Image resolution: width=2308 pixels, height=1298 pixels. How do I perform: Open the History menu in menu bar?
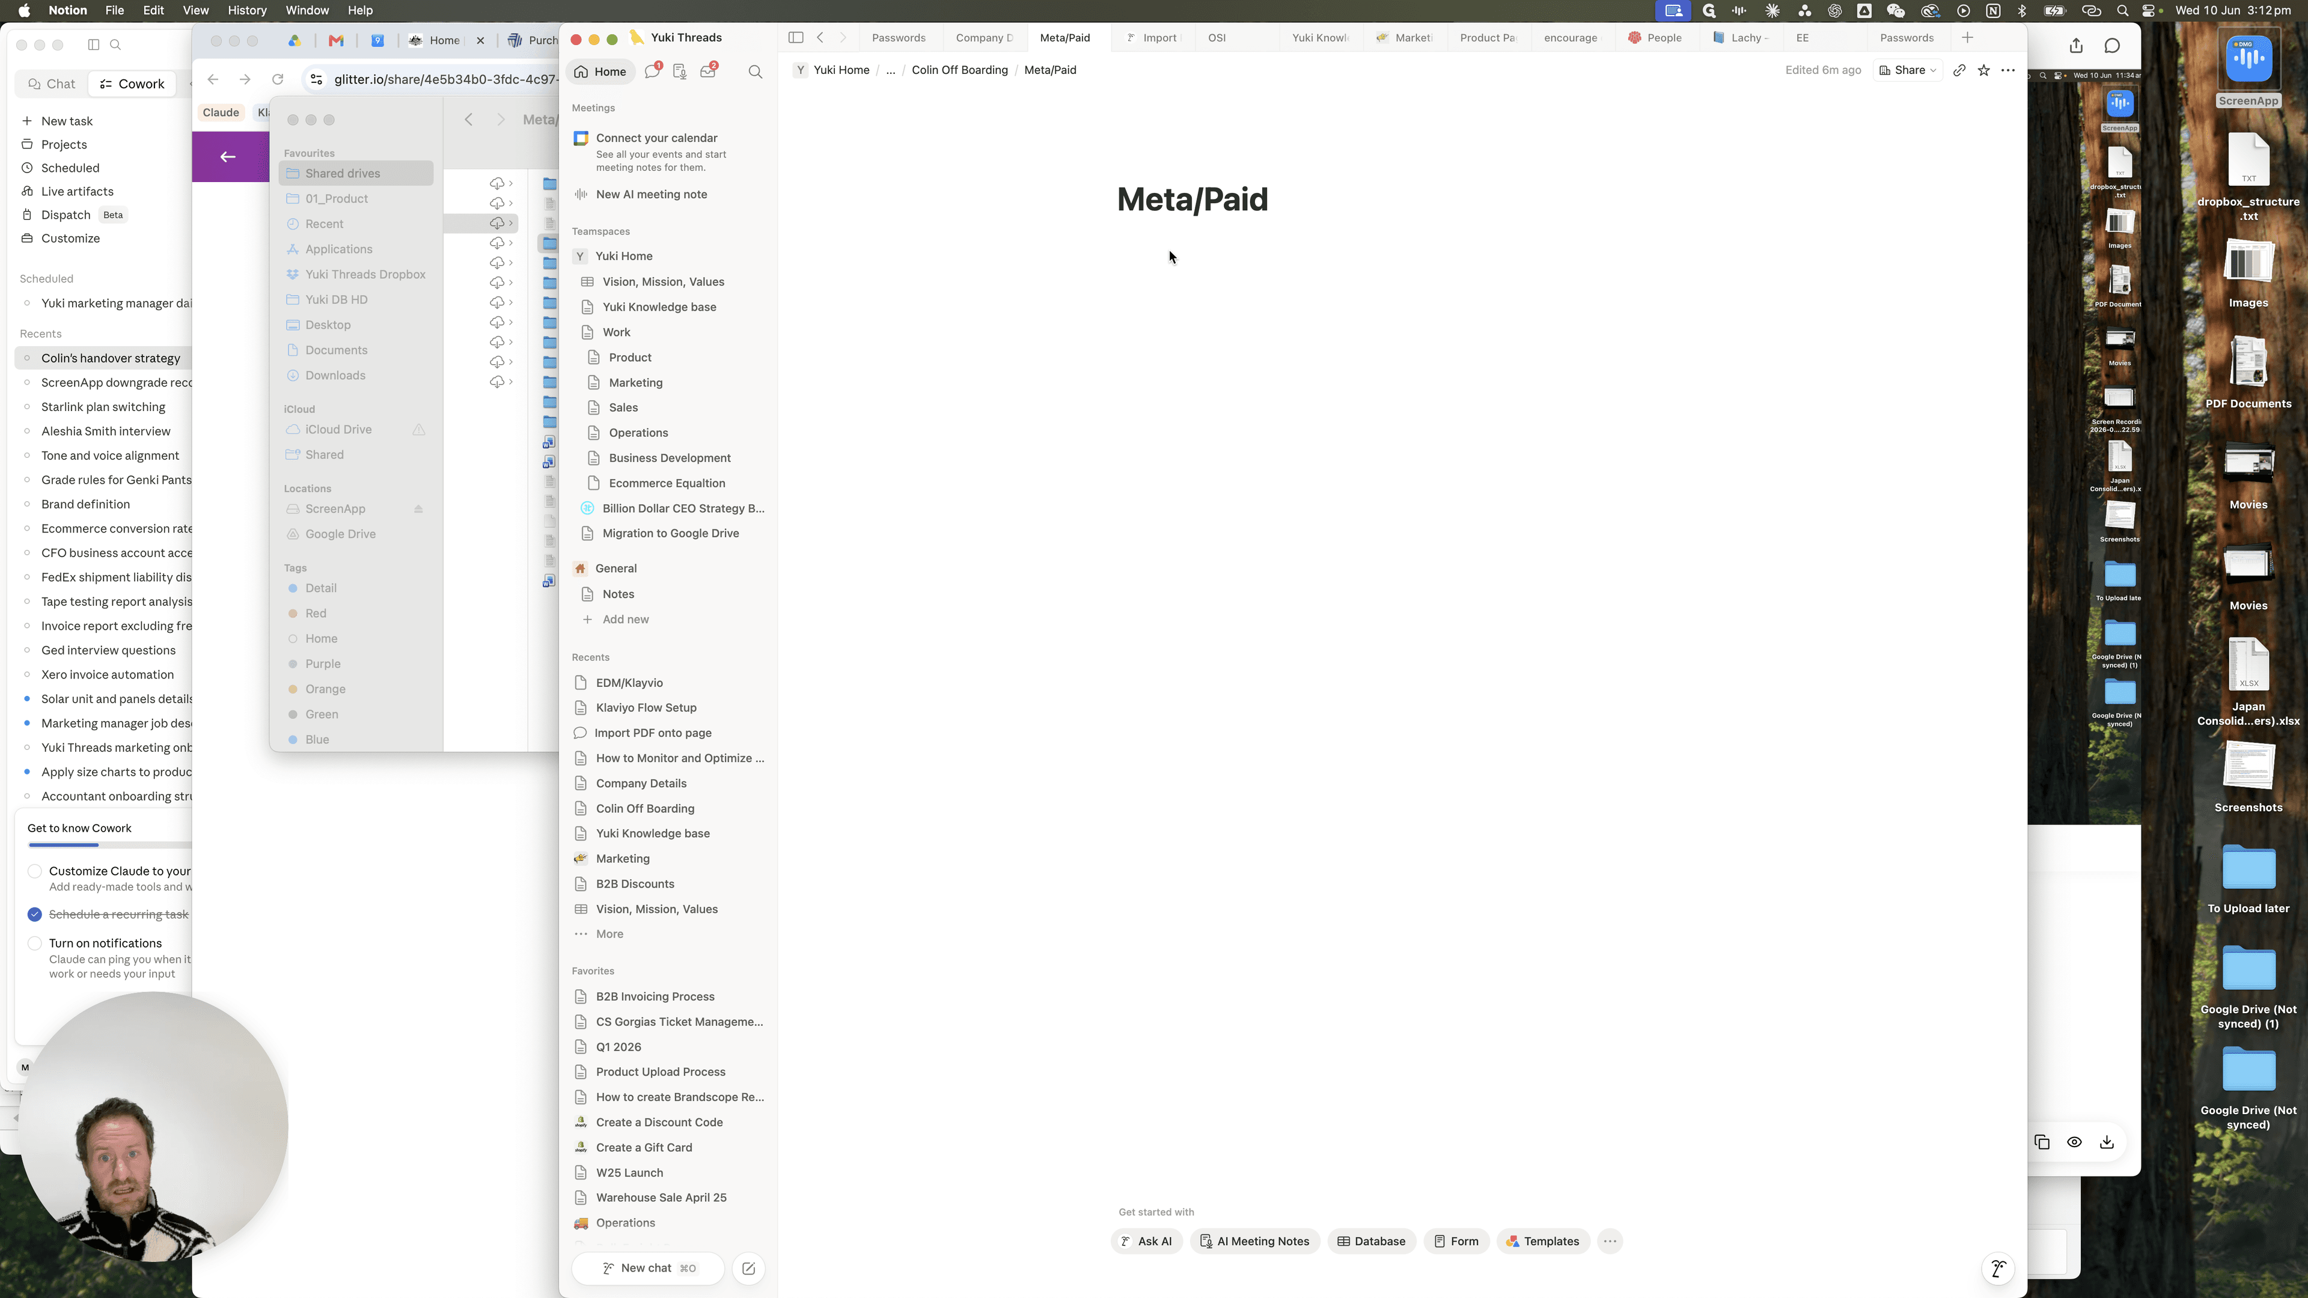[x=246, y=11]
